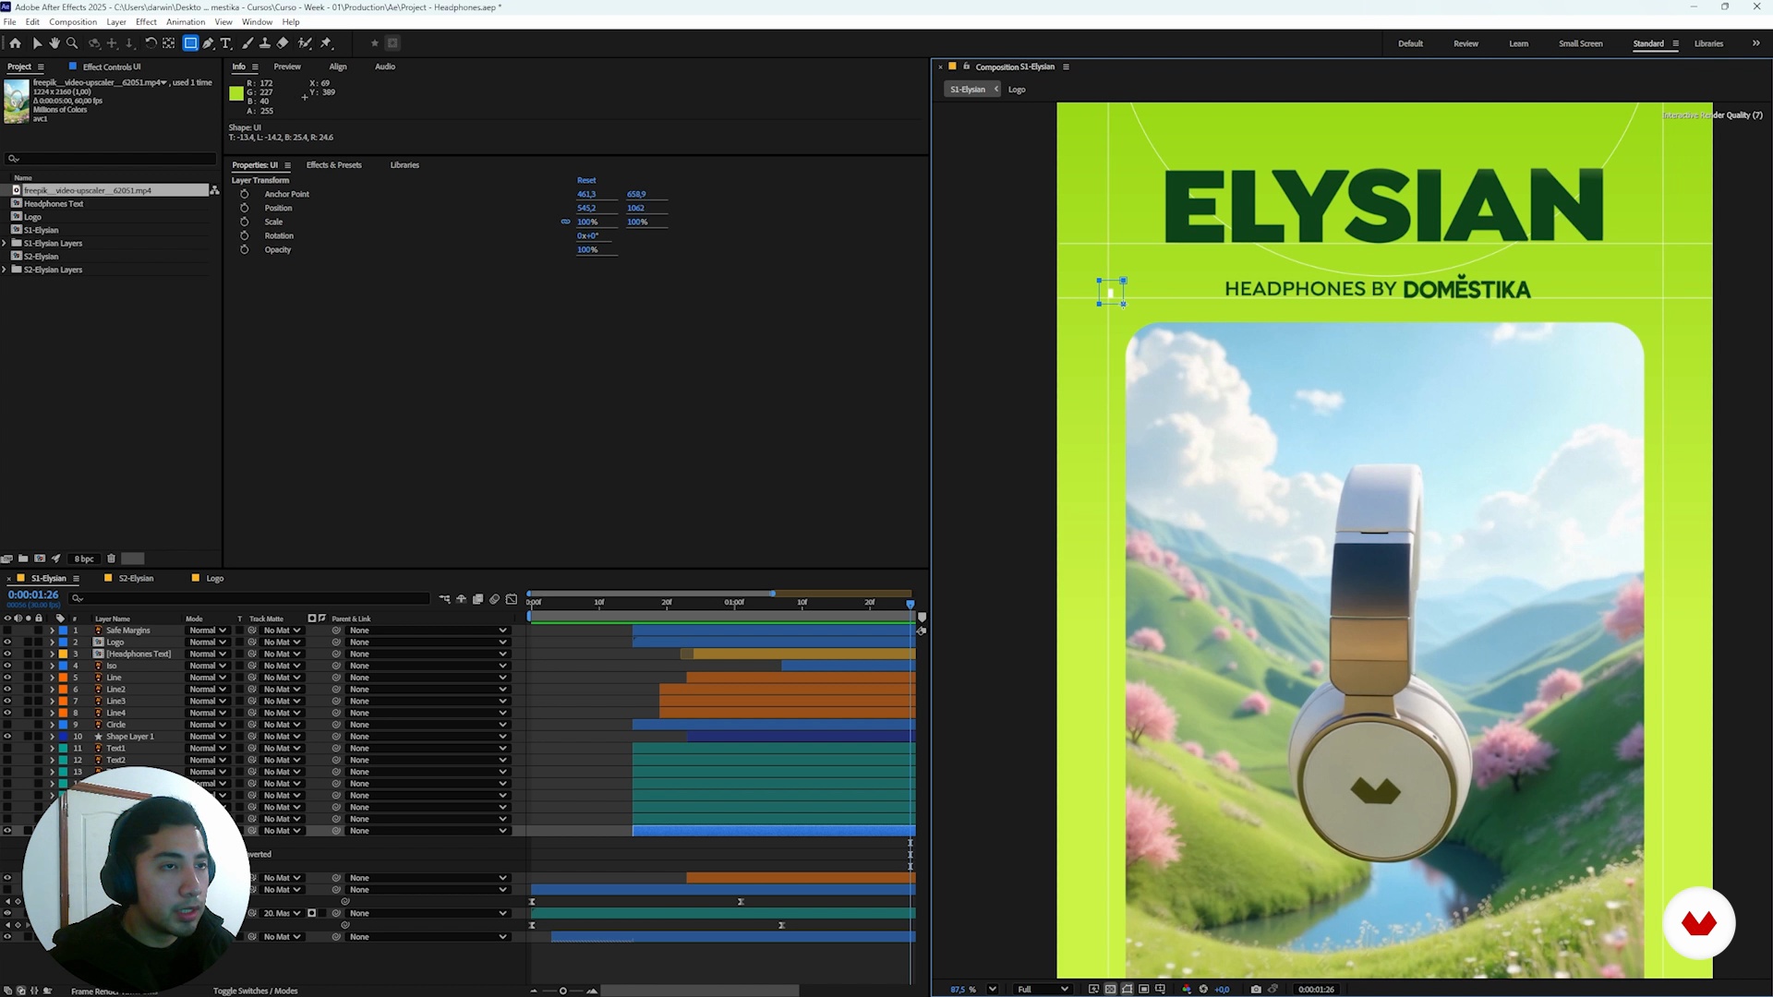
Task: Switch to the Align panel tab
Action: 338,66
